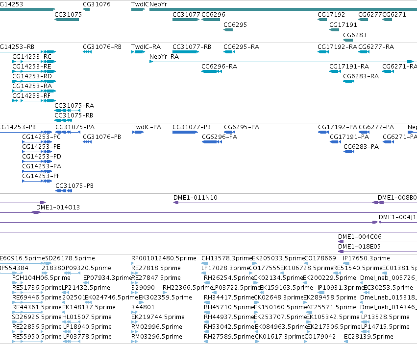
Task: Click the CG6296-RA transcript label
Action: click(219, 67)
